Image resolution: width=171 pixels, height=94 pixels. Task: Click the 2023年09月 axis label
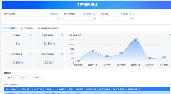click(x=135, y=65)
